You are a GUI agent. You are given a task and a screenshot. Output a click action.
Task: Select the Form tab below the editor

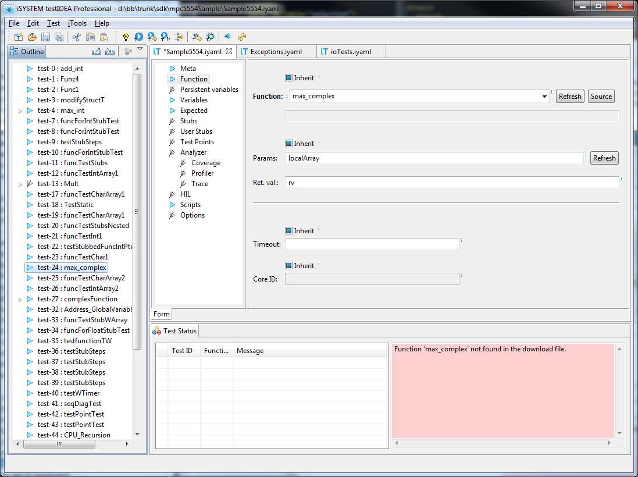pos(162,314)
